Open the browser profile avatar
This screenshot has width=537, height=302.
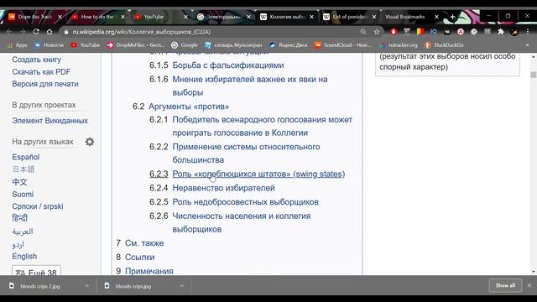[x=514, y=32]
